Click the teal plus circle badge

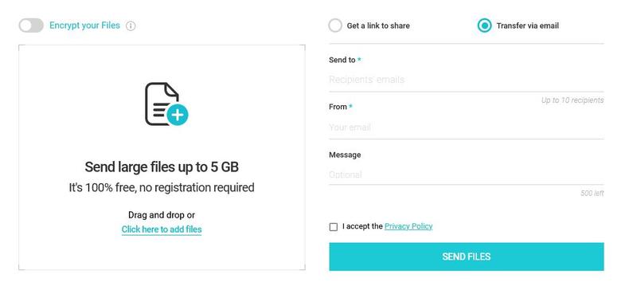point(177,115)
